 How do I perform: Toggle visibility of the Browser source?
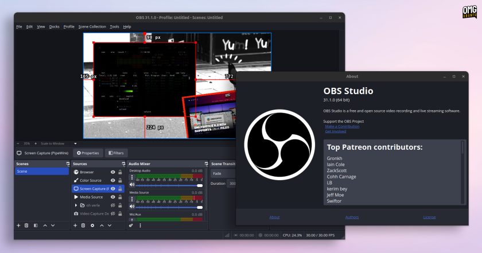point(113,172)
